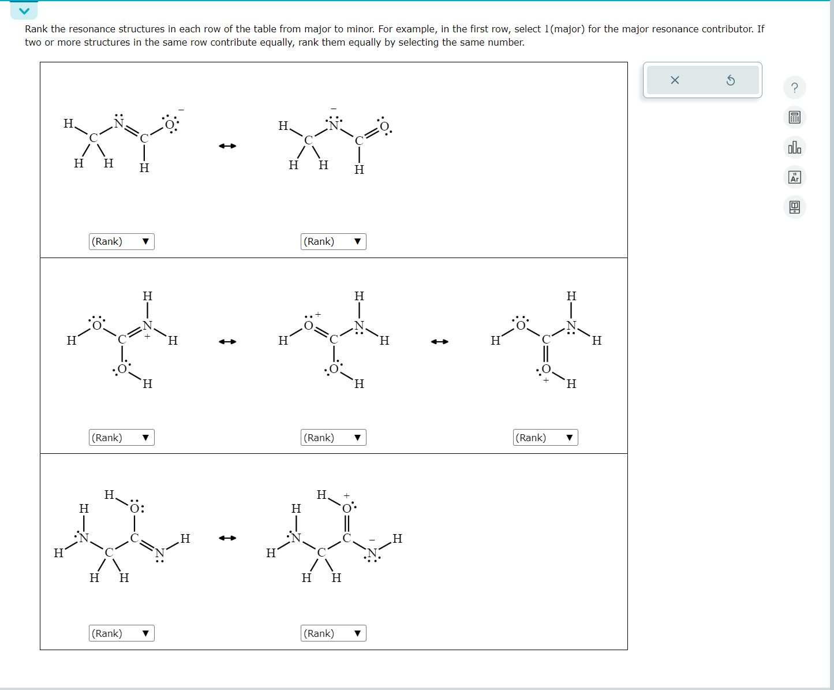Open the reference book icon
Image resolution: width=834 pixels, height=690 pixels.
795,207
